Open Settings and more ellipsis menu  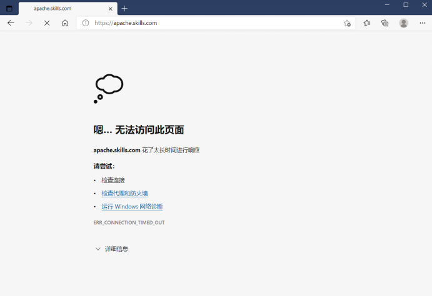coord(423,23)
